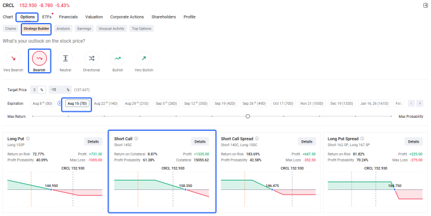Screen dimensions: 431x216
Task: Select Sep 12 (35D) expiration
Action: [196, 104]
